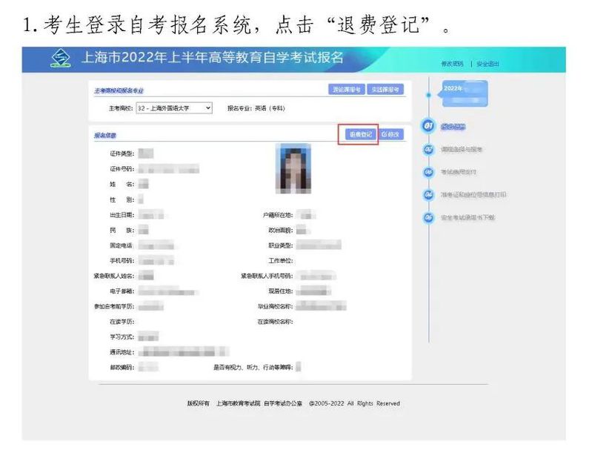Click the 理论课报考 button

tap(346, 90)
